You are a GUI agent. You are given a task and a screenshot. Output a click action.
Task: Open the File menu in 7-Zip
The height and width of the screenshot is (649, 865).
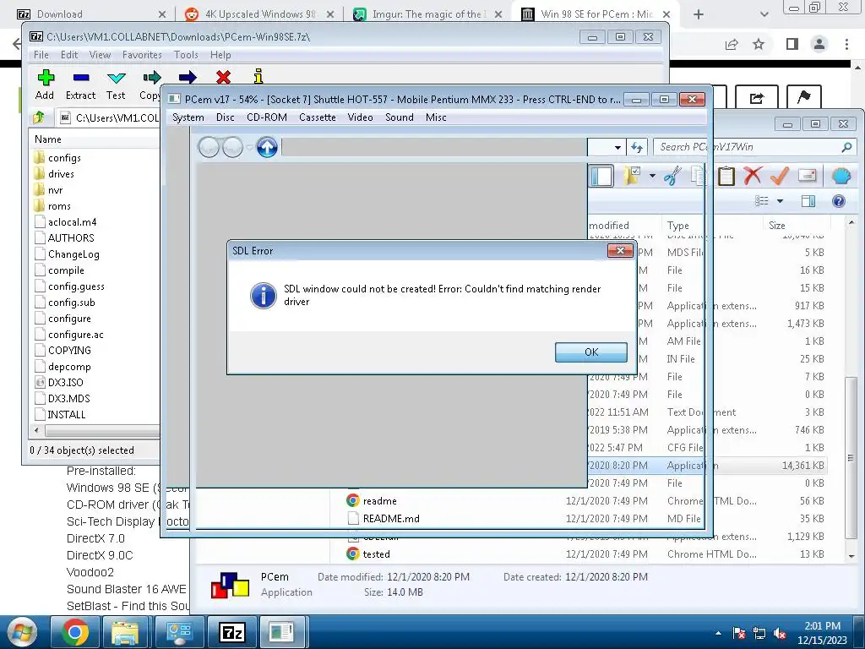[x=41, y=55]
